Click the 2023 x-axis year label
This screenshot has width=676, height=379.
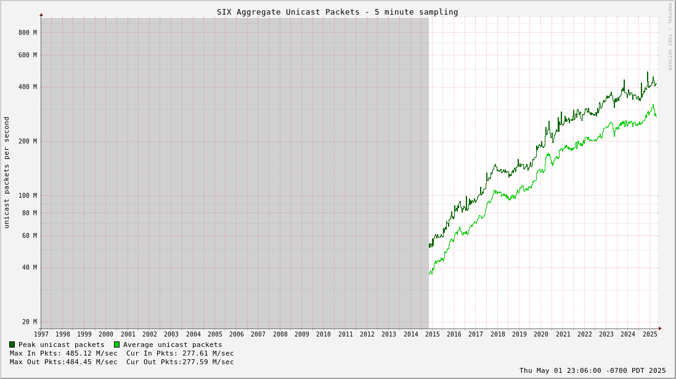tap(606, 334)
